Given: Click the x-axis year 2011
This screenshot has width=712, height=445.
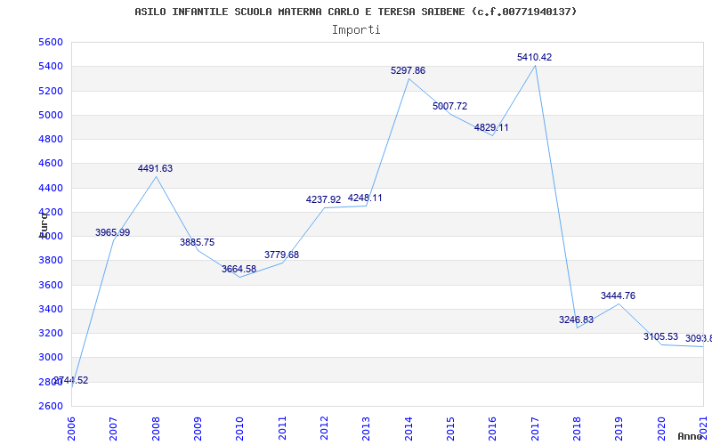Looking at the screenshot, I should 282,428.
